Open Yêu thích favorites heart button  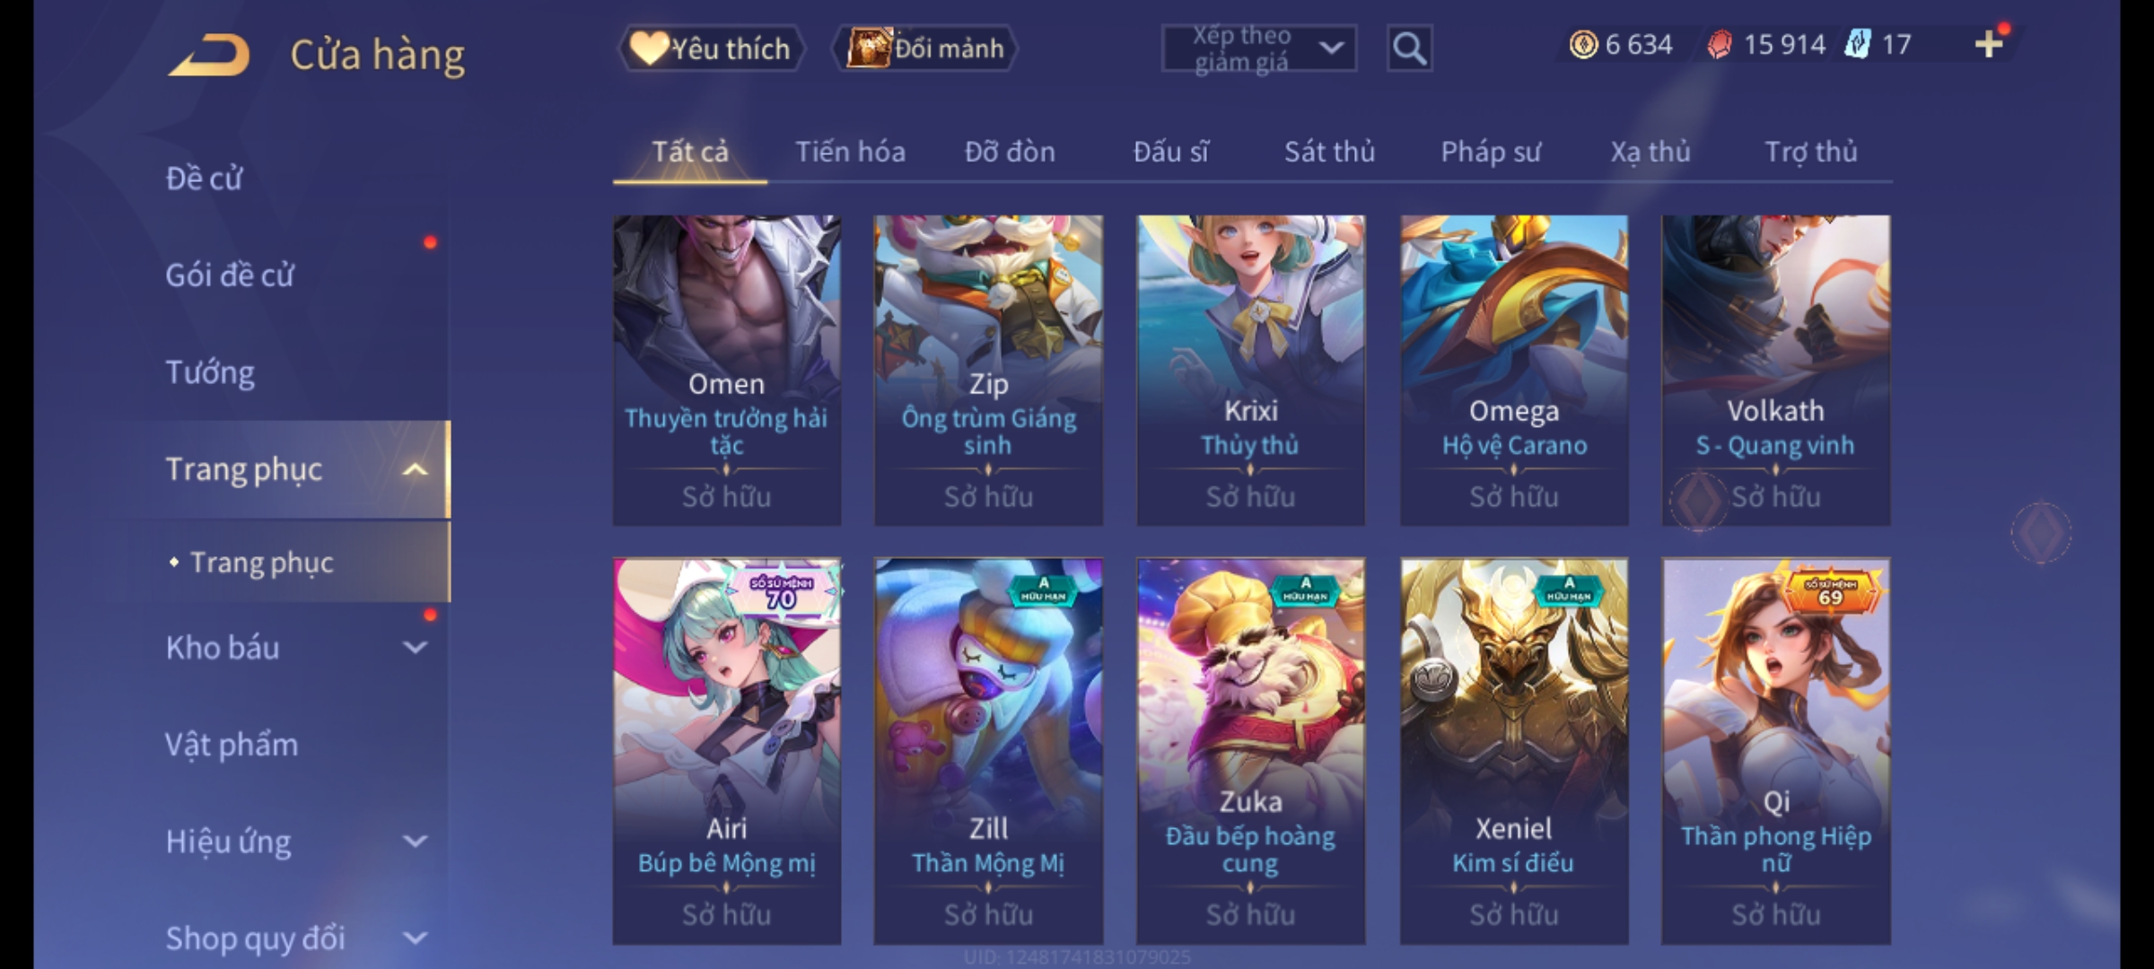point(711,48)
